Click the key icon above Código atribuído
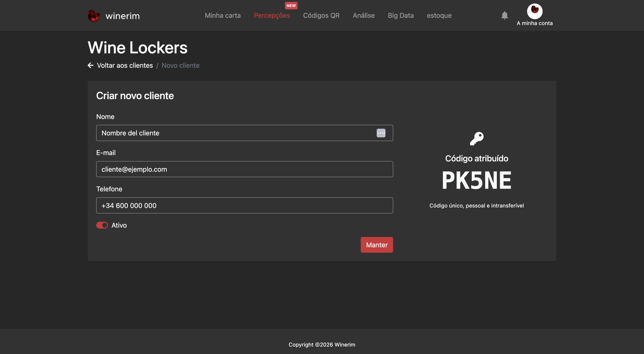Viewport: 644px width, 354px height. [x=477, y=138]
